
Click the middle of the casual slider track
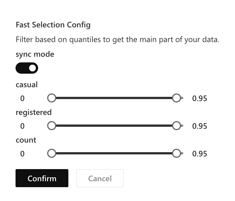point(114,98)
